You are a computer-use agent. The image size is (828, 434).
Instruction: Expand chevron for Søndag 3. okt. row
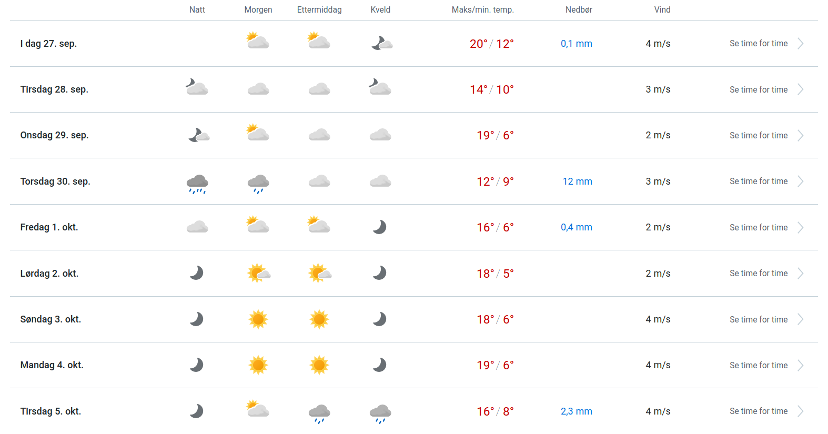click(x=800, y=319)
